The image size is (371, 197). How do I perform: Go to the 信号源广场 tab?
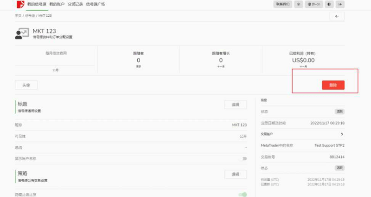[x=96, y=4]
